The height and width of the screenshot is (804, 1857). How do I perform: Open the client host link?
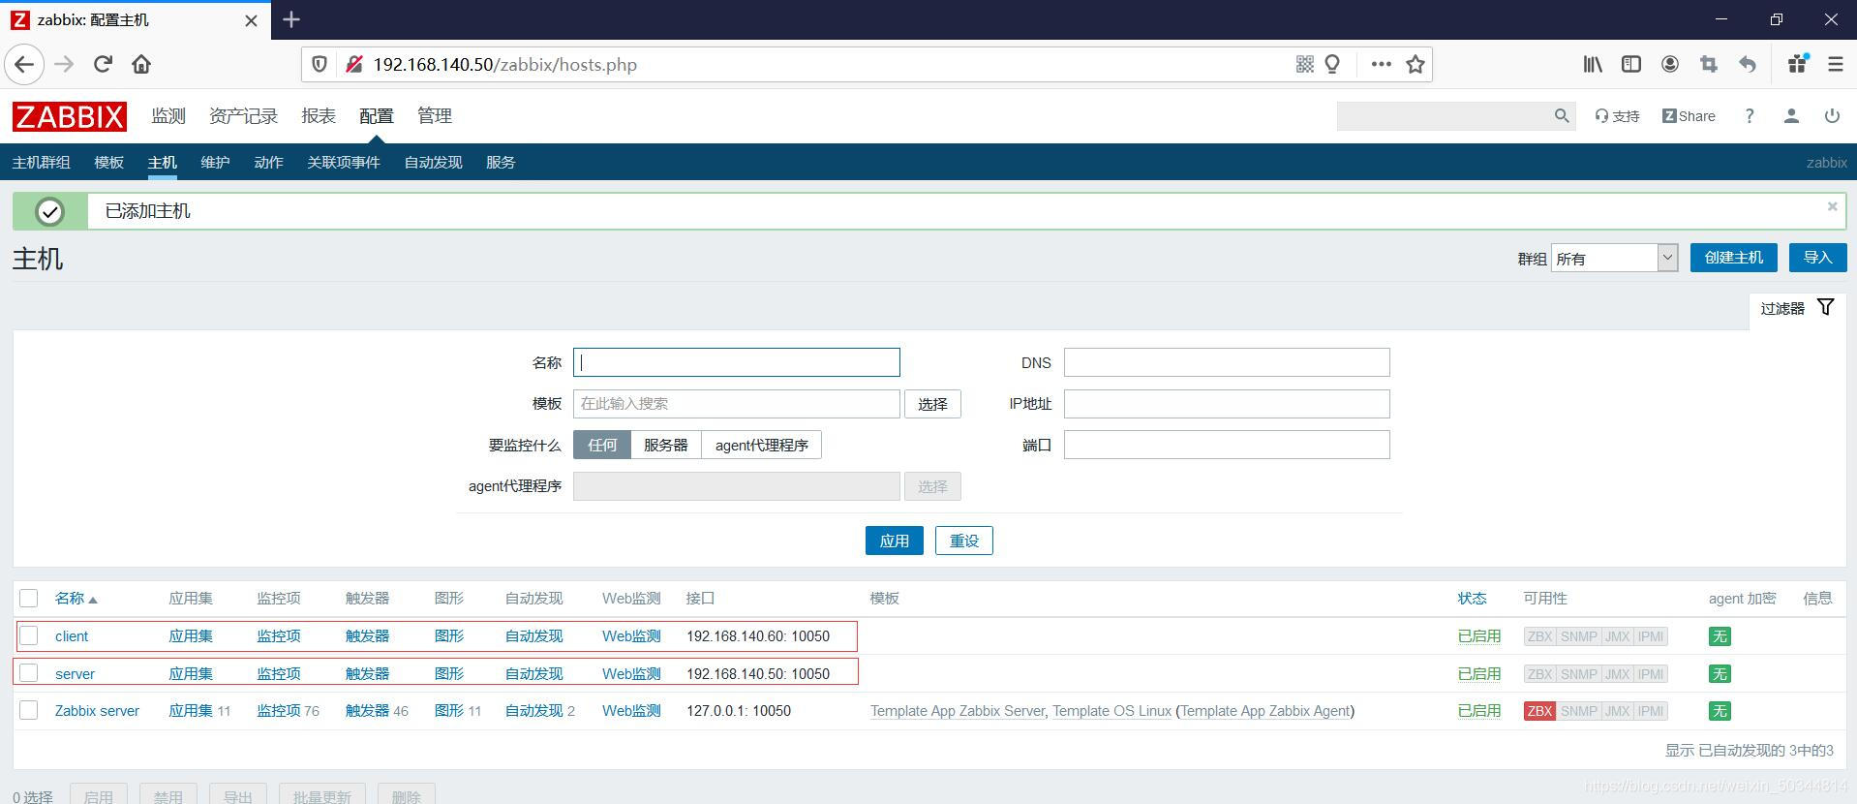tap(72, 636)
